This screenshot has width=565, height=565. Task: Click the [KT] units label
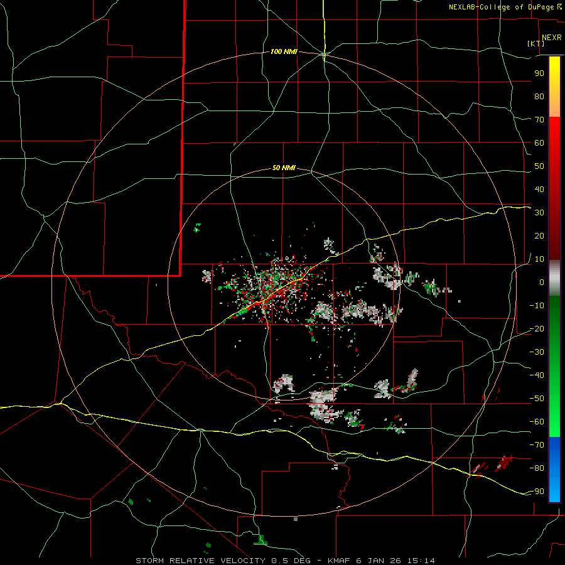[536, 43]
